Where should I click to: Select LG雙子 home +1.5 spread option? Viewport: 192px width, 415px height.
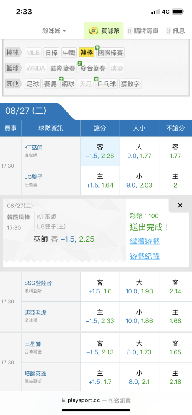pos(100,181)
